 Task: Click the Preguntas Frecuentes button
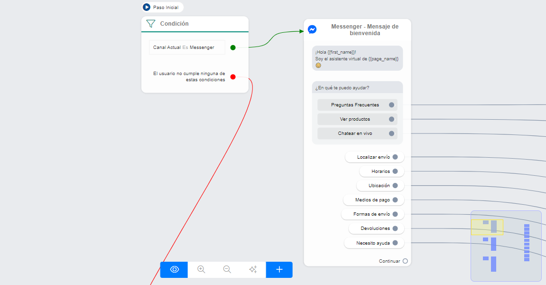coord(355,105)
